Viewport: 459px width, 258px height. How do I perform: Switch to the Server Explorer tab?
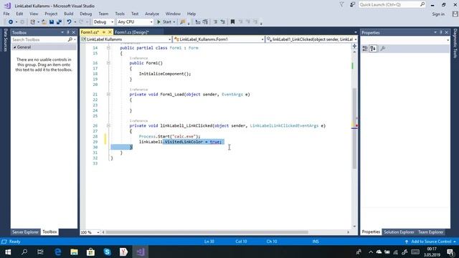pyautogui.click(x=26, y=232)
